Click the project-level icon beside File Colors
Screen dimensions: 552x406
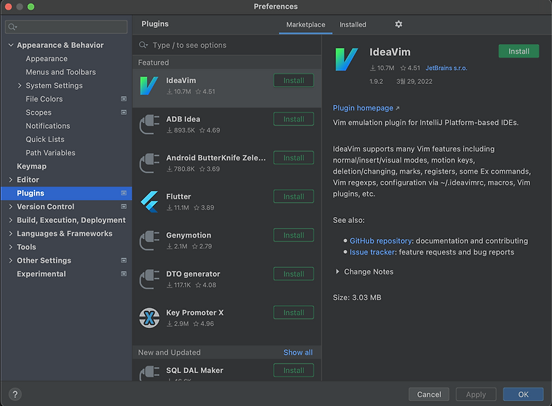click(124, 99)
